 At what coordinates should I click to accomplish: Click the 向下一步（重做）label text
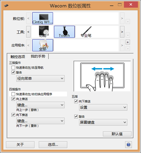28,126
